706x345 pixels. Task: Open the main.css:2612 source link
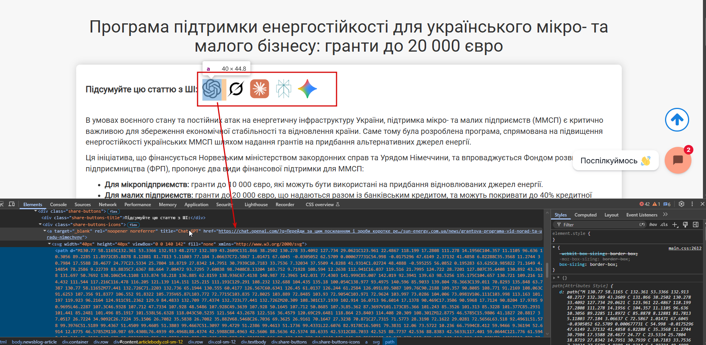[x=685, y=249]
